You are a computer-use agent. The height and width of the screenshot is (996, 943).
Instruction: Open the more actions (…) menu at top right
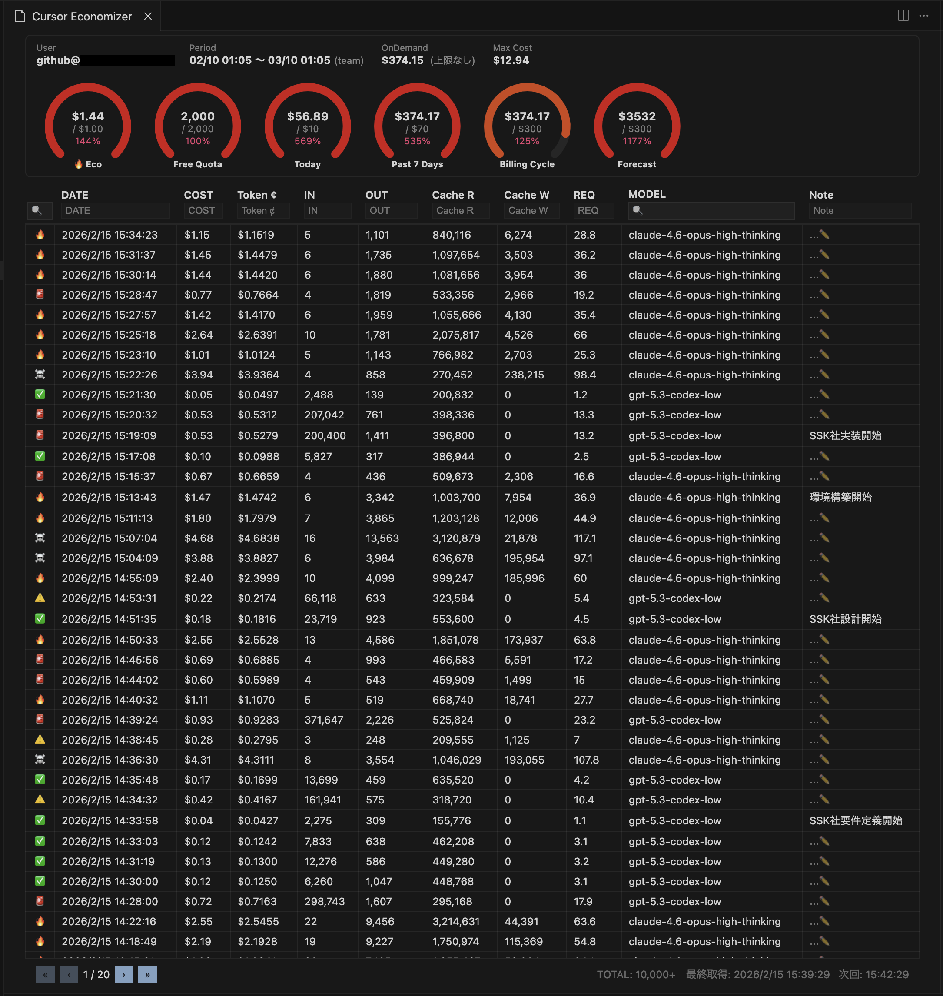pos(925,16)
